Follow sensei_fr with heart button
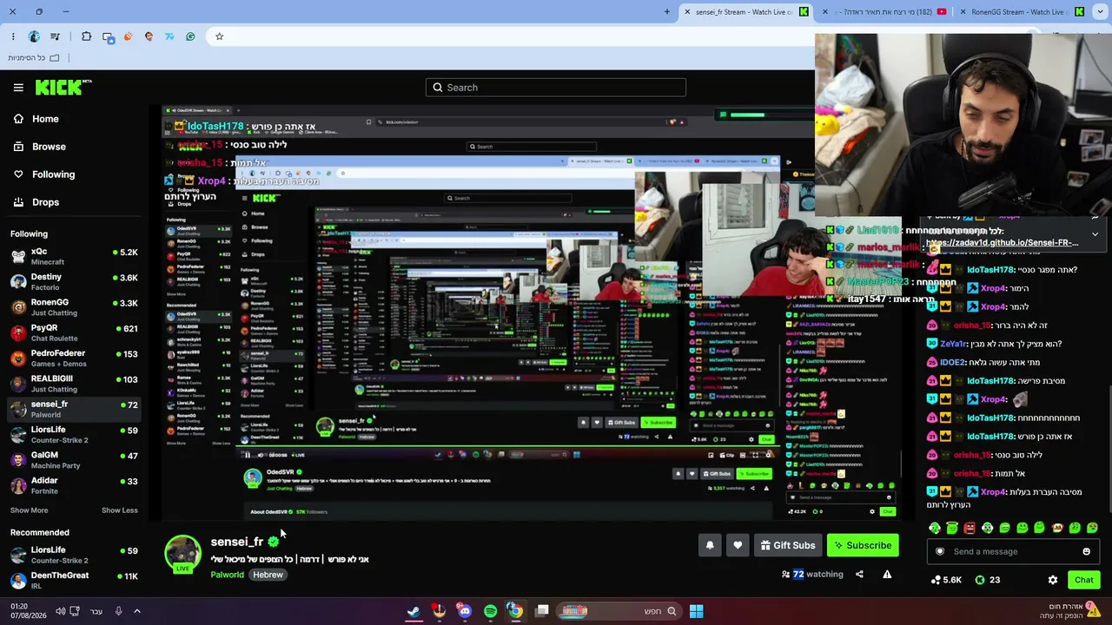 pyautogui.click(x=738, y=545)
